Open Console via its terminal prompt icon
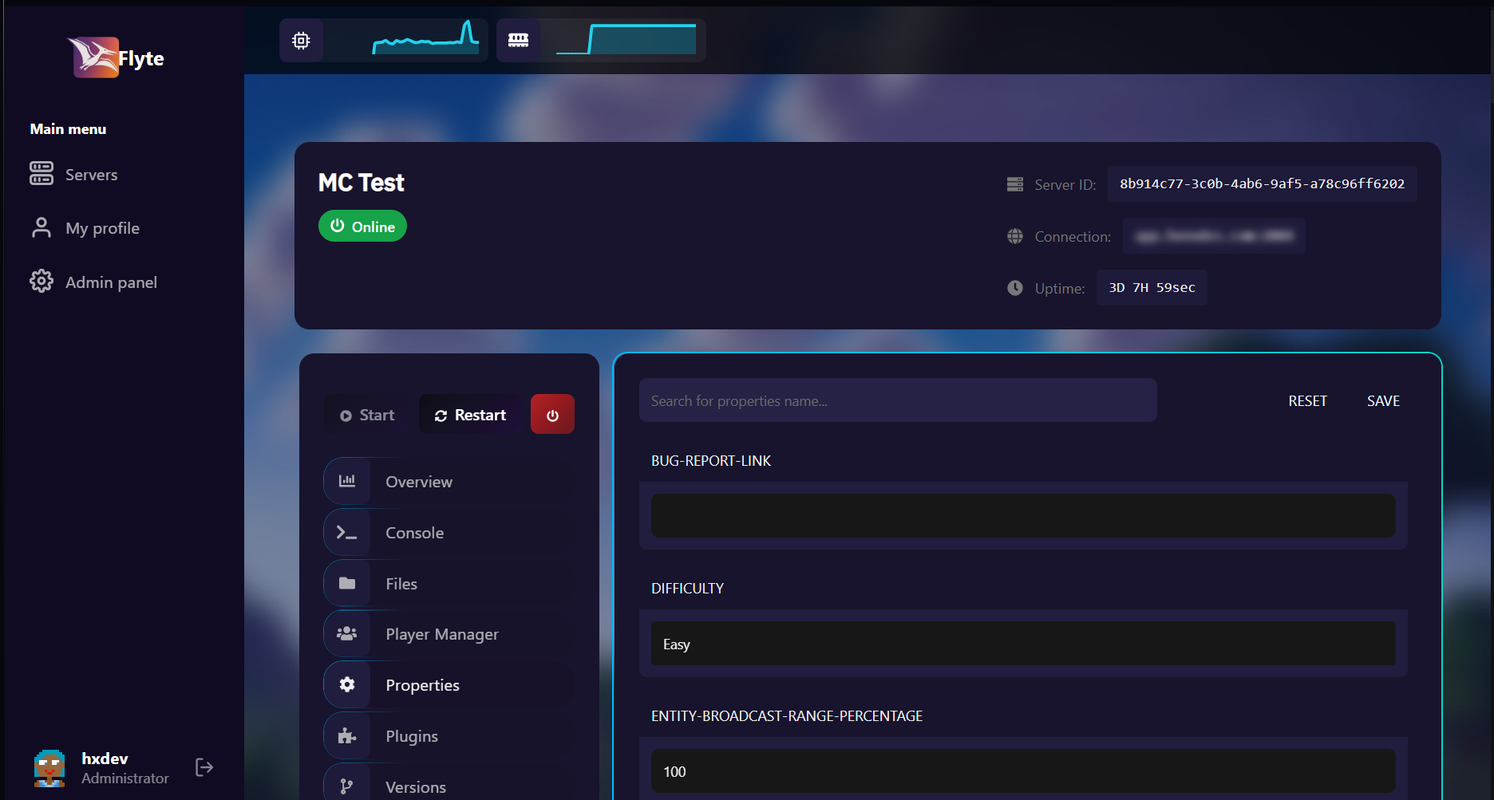 point(347,533)
